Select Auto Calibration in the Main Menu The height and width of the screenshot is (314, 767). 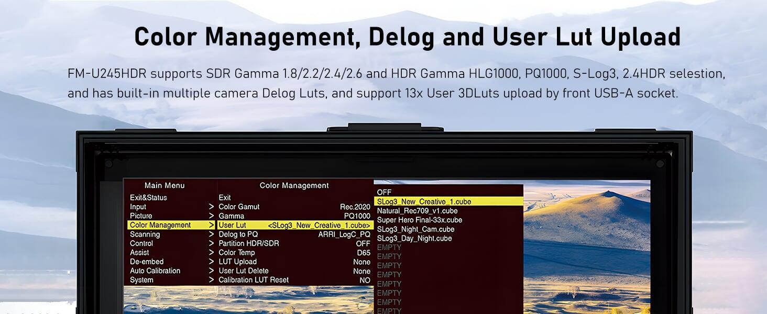point(155,271)
